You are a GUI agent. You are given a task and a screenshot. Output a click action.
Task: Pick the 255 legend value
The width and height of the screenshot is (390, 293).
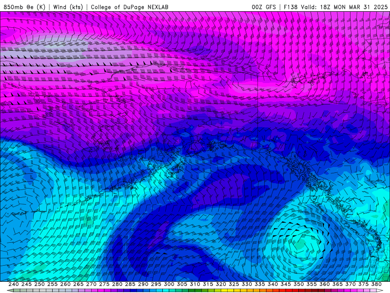click(52, 284)
